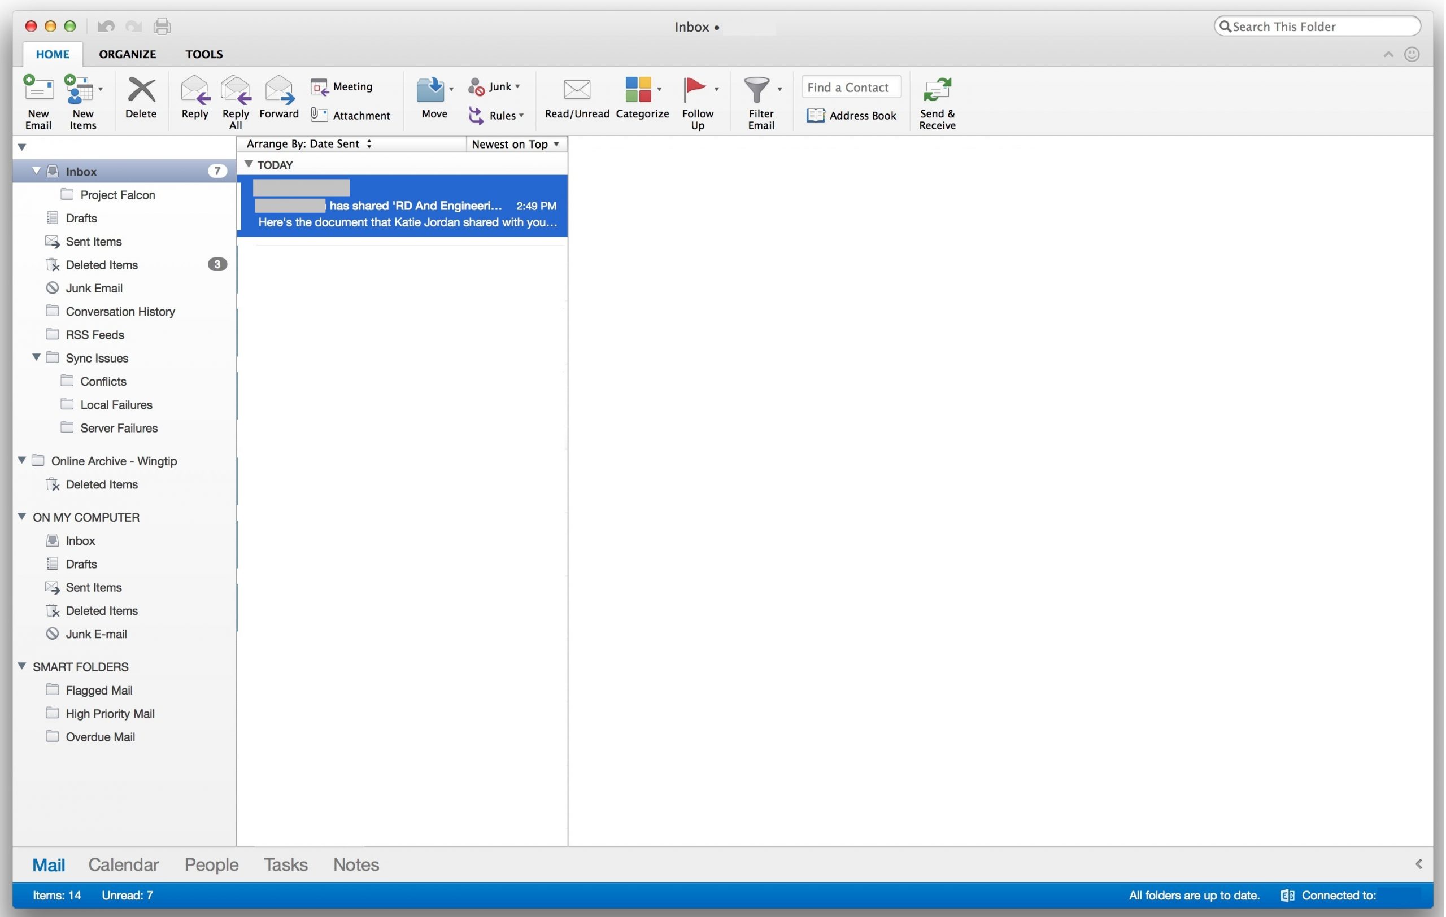Expand the Sync Issues folder

click(x=36, y=357)
